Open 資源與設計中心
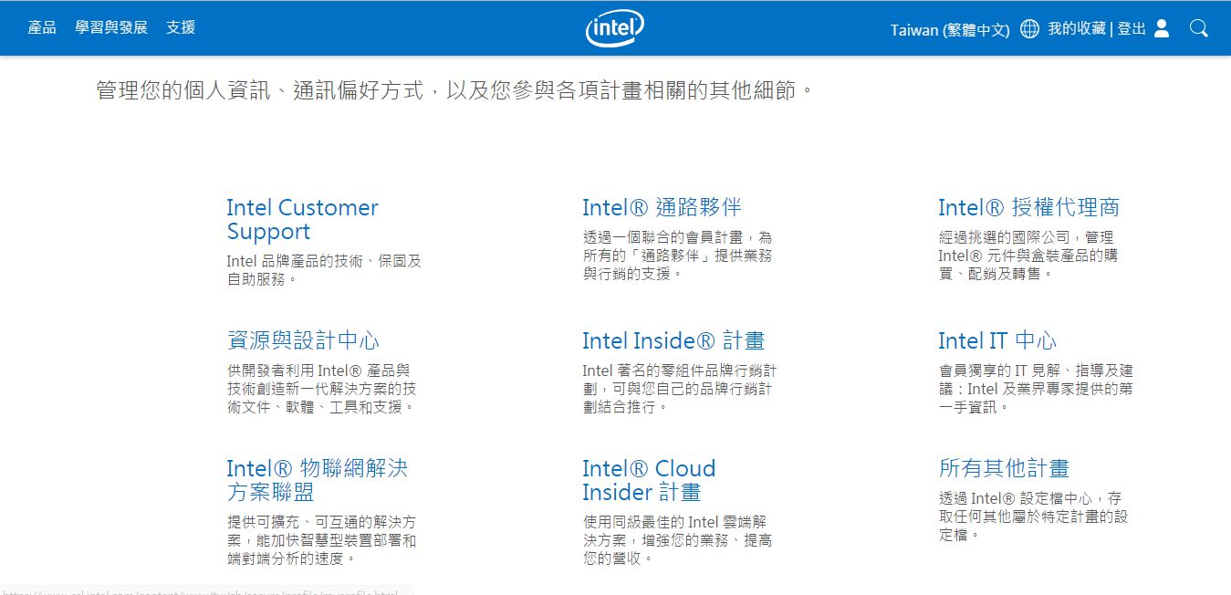The image size is (1231, 595). [305, 339]
